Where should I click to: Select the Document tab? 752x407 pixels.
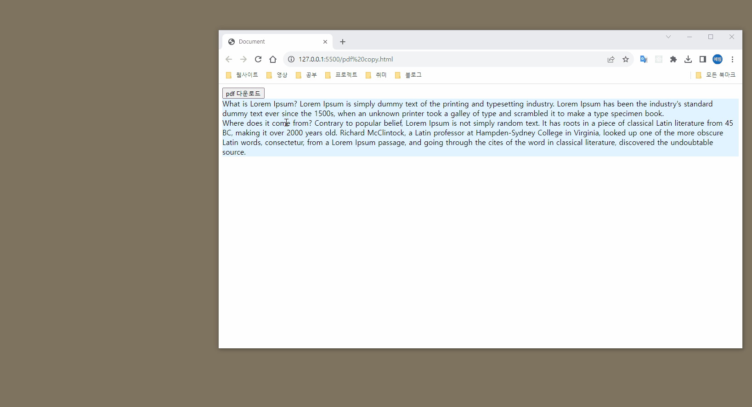coord(277,42)
